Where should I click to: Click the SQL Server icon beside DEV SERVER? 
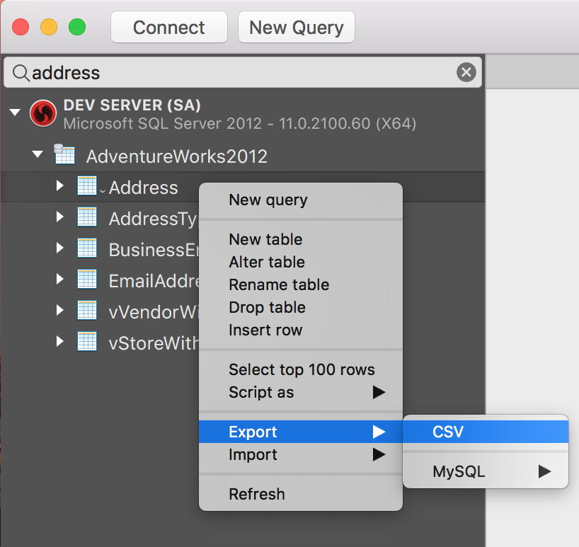[43, 113]
